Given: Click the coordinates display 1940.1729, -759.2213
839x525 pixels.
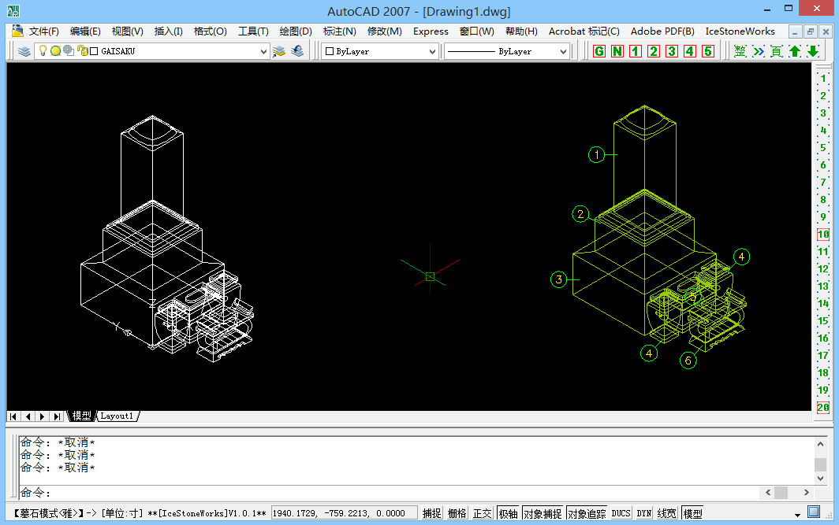Looking at the screenshot, I should point(344,513).
